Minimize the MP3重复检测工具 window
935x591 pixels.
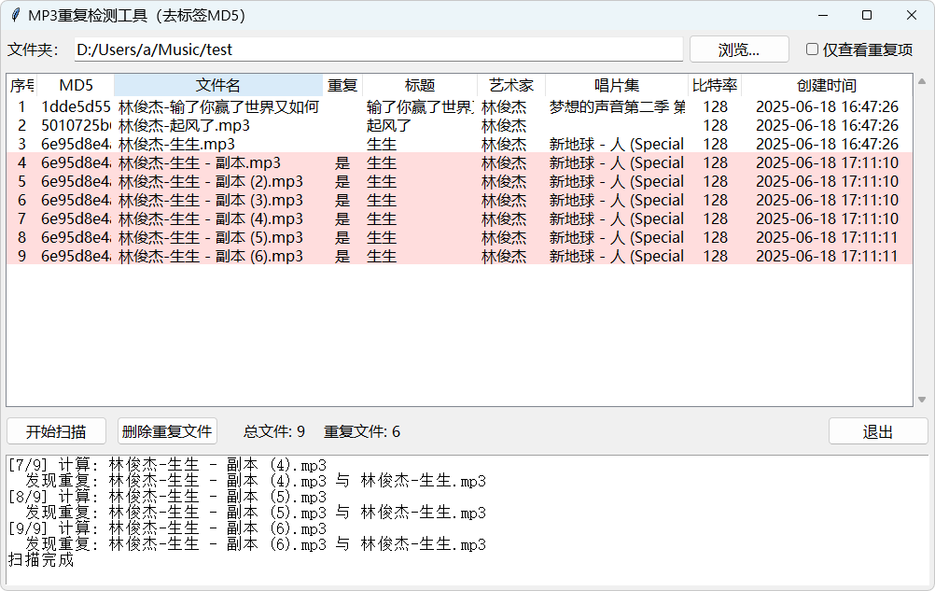pyautogui.click(x=824, y=15)
